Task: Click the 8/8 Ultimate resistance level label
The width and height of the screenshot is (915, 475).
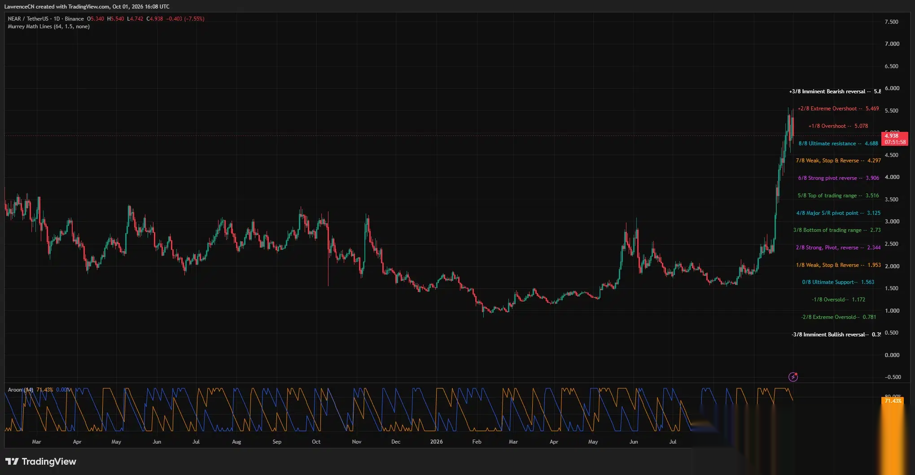Action: click(x=838, y=144)
